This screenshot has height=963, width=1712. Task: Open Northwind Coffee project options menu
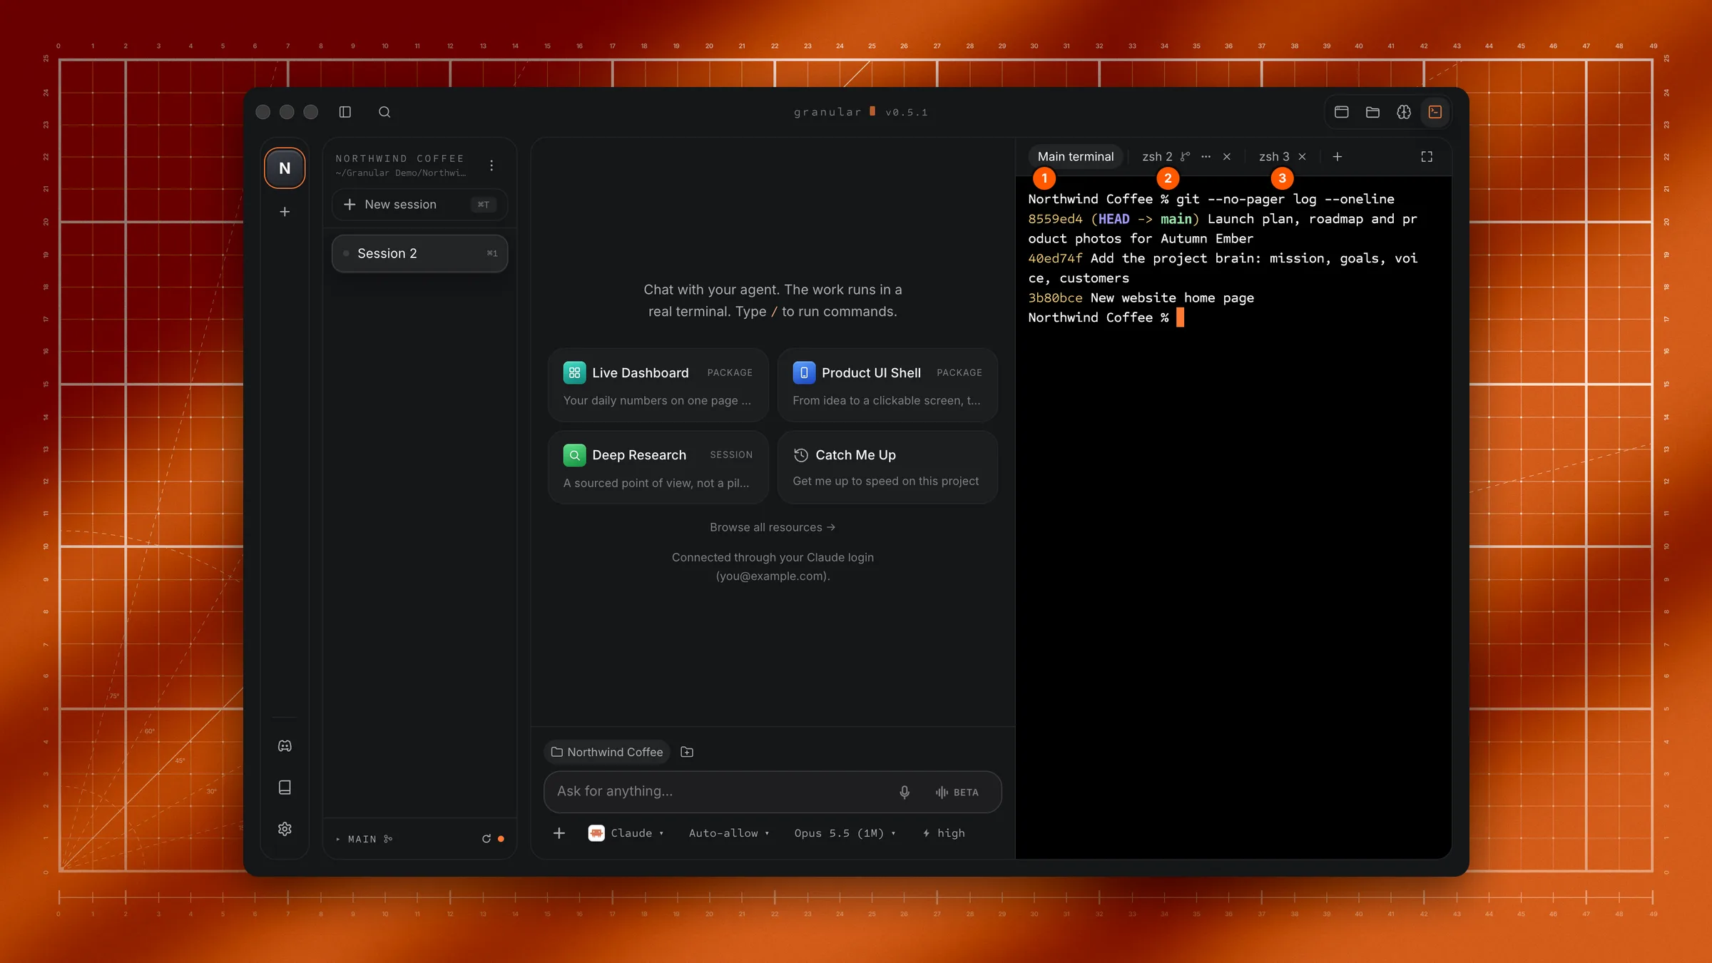(x=491, y=165)
